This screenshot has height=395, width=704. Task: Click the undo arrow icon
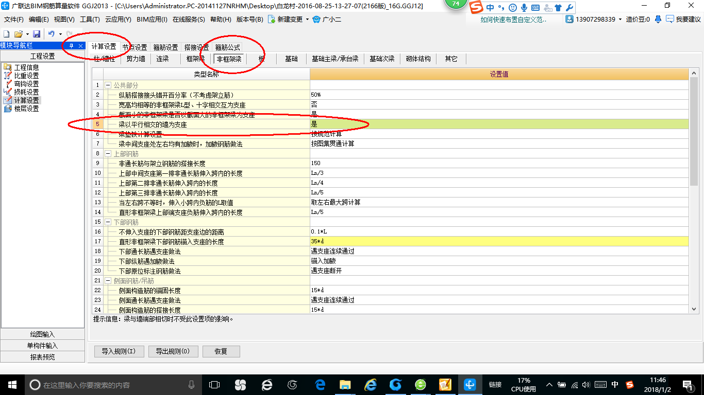(51, 33)
